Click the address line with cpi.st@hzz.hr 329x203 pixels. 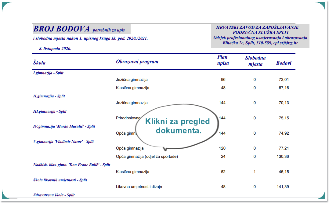point(260,43)
